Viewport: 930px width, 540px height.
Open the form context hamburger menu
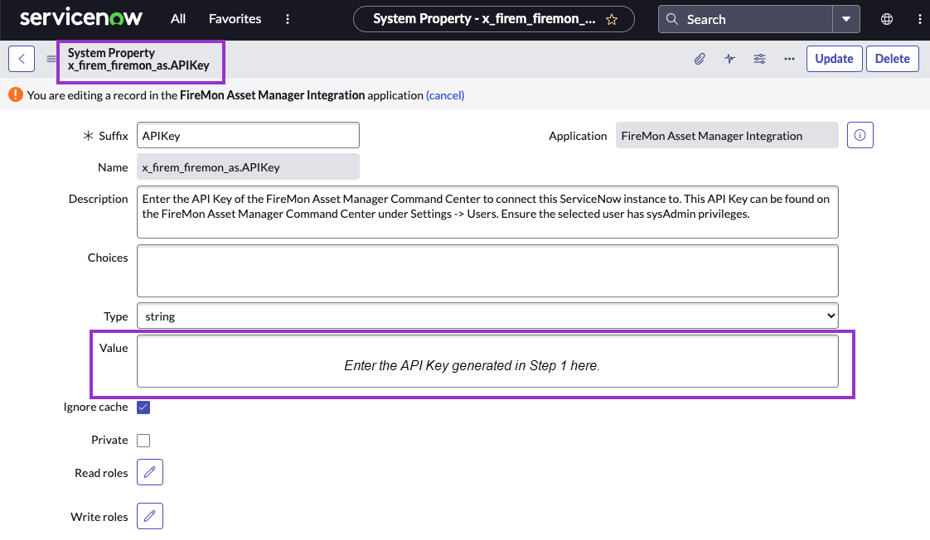click(51, 58)
